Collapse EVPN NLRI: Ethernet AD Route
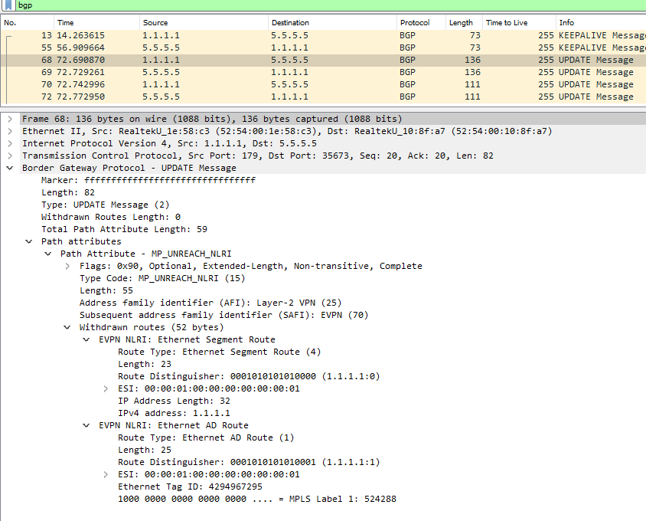The image size is (646, 521). [x=86, y=425]
